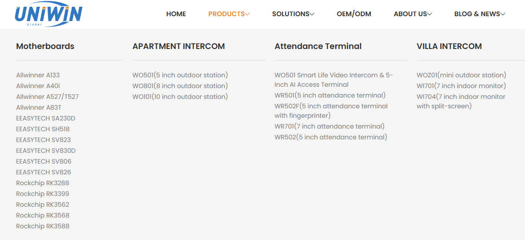Select the VILLA INTERCOM heading
Screen dimensions: 525x240
[x=449, y=46]
